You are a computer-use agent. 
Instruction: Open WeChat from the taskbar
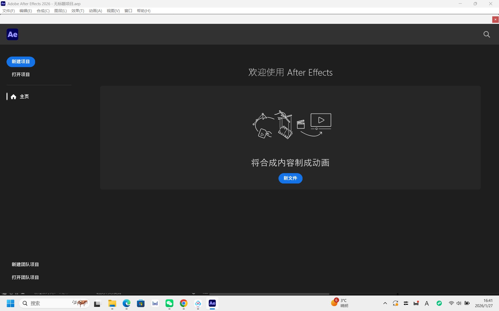(x=169, y=303)
